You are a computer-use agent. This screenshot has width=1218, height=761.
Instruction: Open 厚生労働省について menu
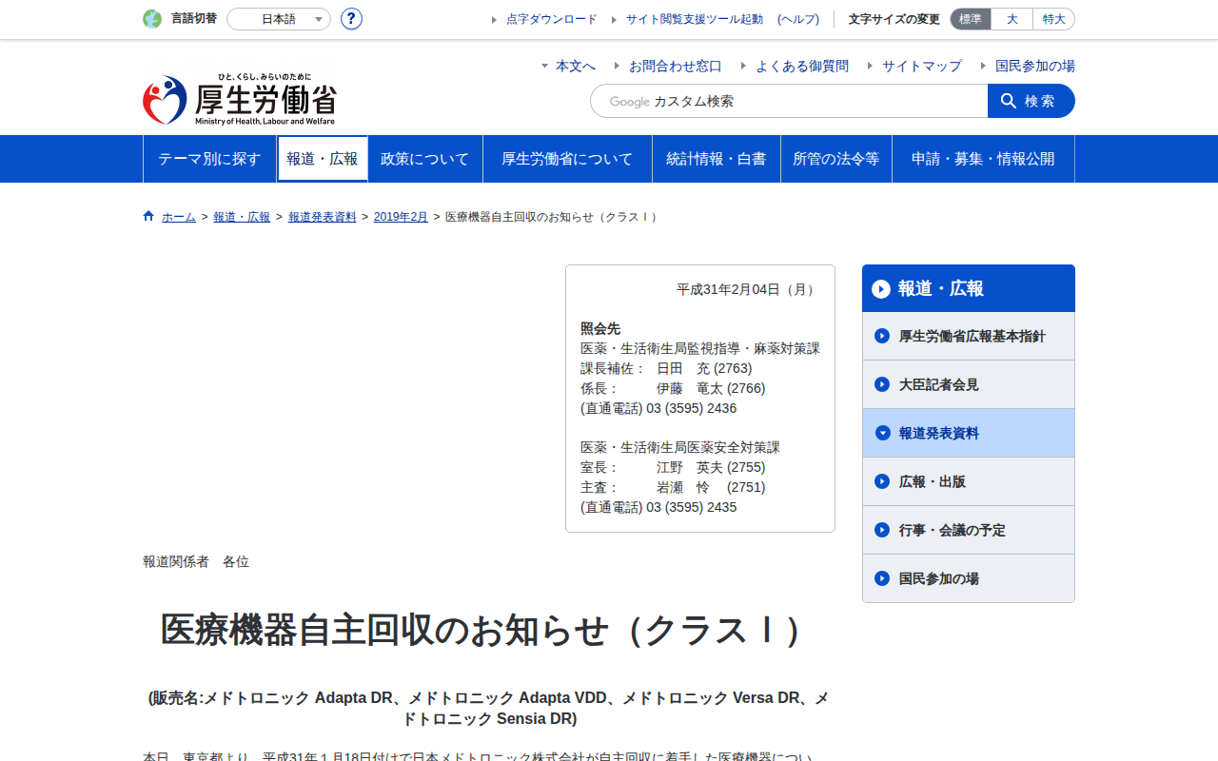(x=567, y=159)
